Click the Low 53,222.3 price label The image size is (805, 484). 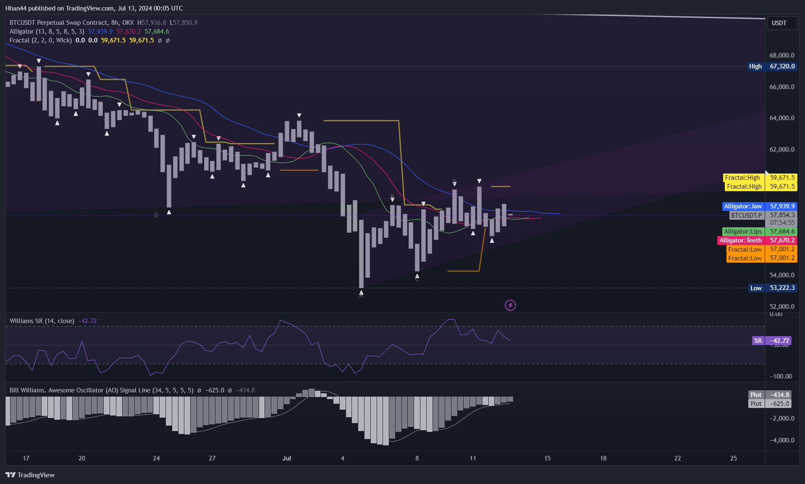(x=773, y=288)
